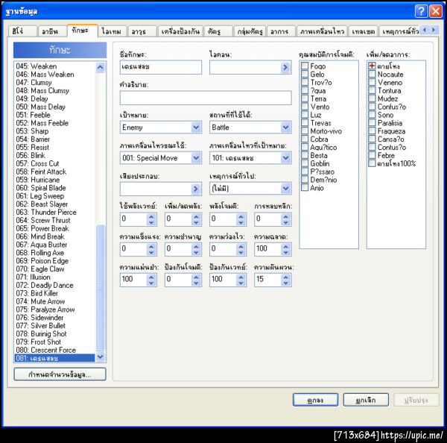The height and width of the screenshot is (443, 447).
Task: Check the Gelo attribute box
Action: (305, 75)
